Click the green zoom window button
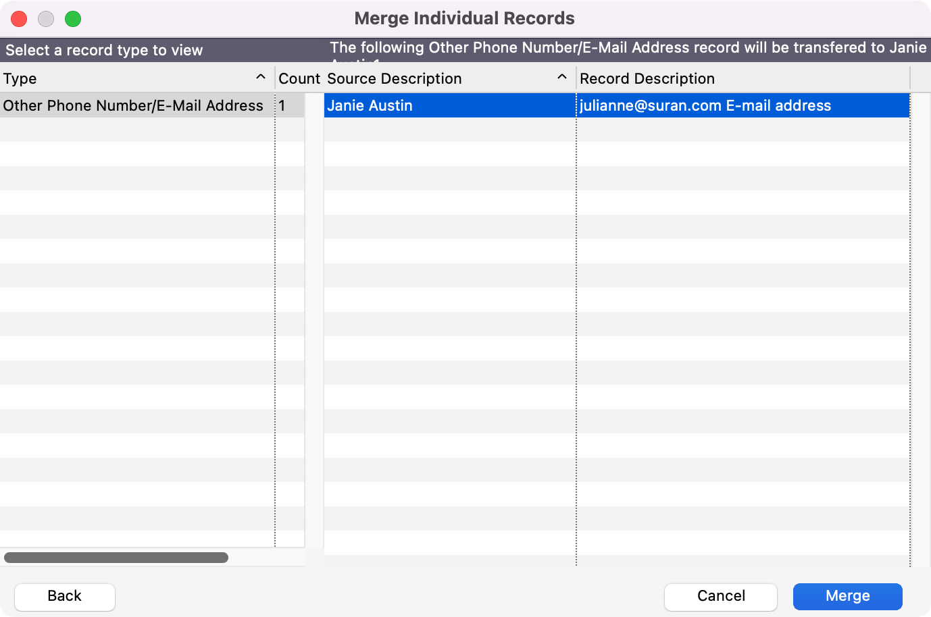931x617 pixels. click(73, 19)
